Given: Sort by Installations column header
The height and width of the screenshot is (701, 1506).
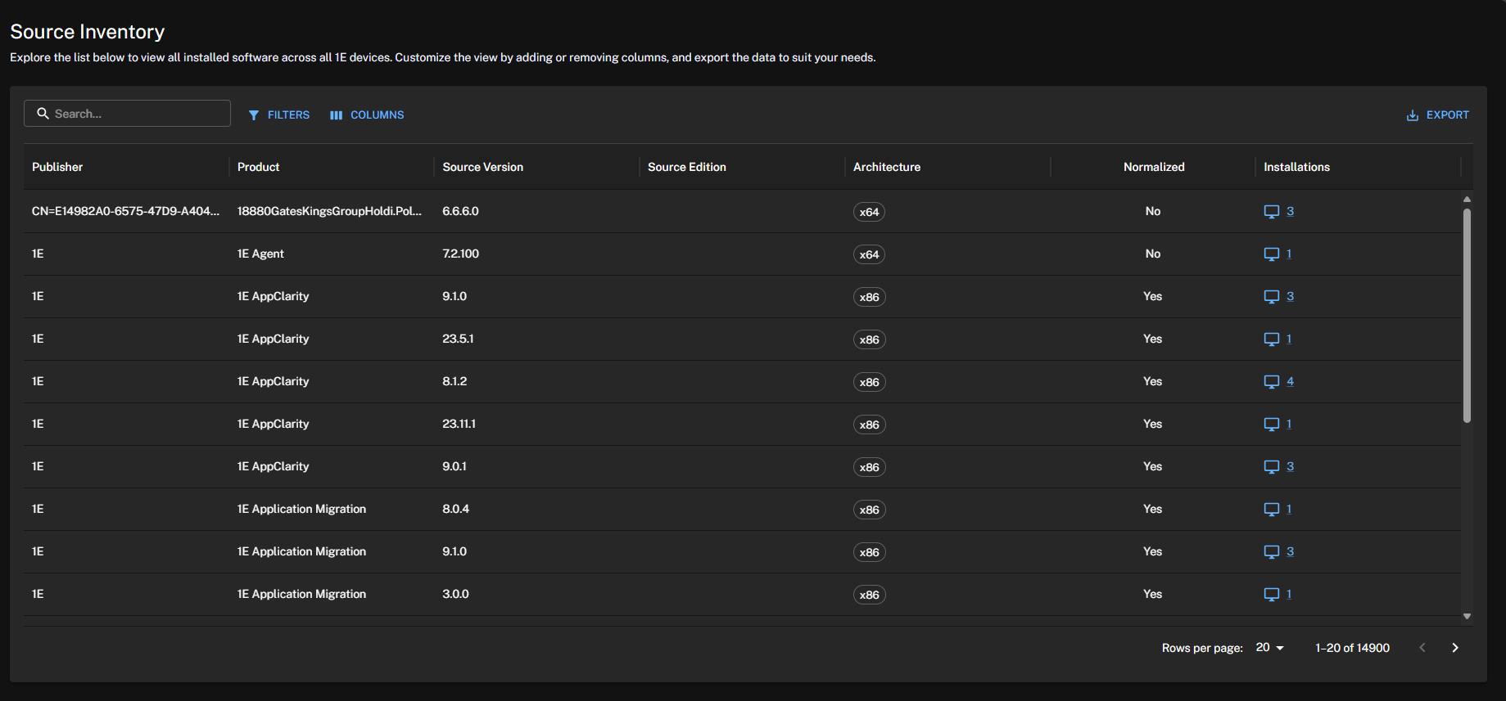Looking at the screenshot, I should click(1296, 167).
